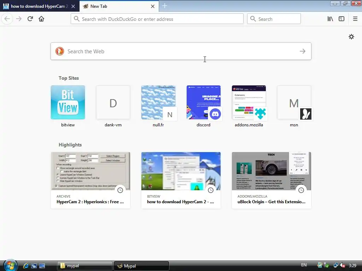Focus the address bar field

coord(157,19)
